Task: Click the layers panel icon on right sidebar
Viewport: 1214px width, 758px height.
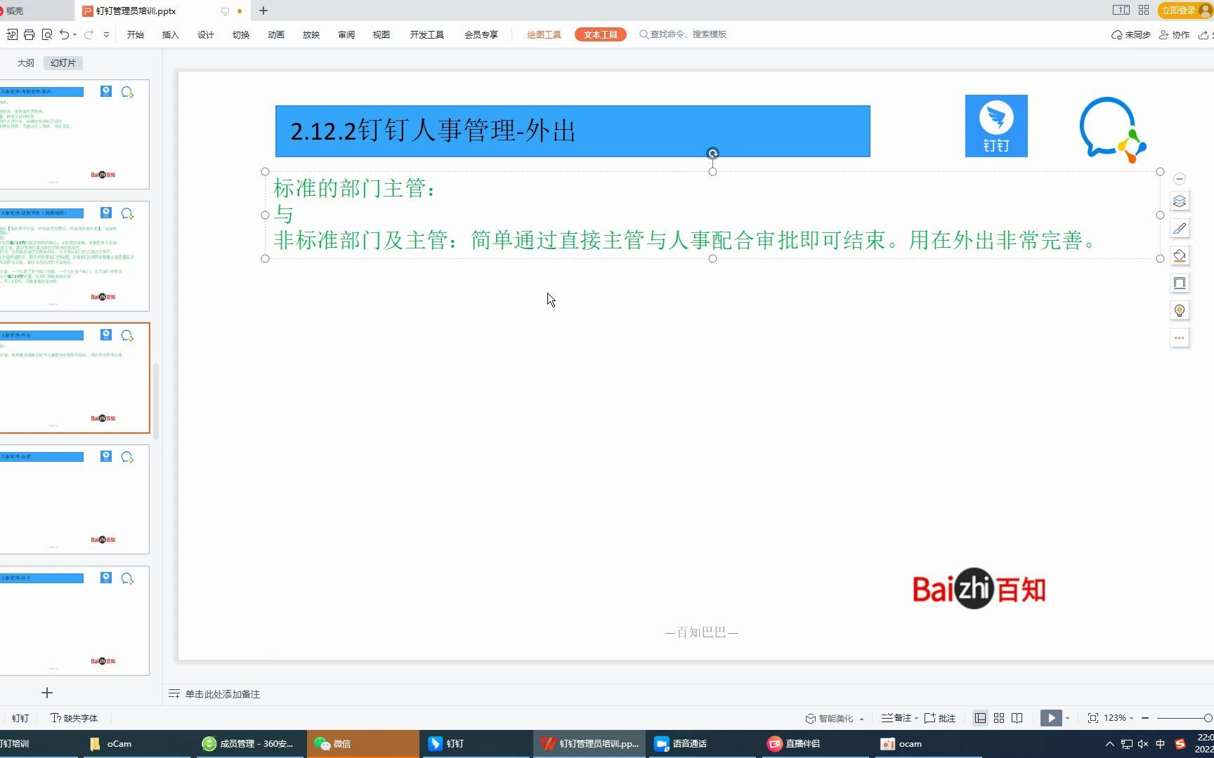Action: [1180, 201]
